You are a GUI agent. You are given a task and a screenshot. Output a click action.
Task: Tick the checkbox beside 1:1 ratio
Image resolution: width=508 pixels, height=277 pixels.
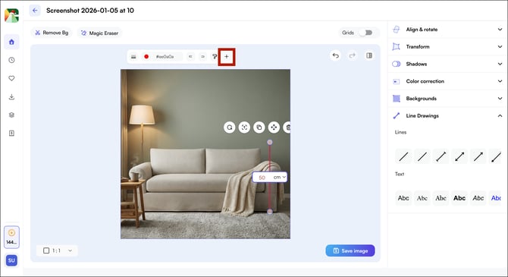46,250
